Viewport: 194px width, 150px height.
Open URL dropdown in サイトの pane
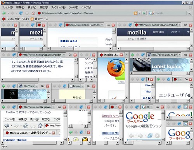(83, 86)
